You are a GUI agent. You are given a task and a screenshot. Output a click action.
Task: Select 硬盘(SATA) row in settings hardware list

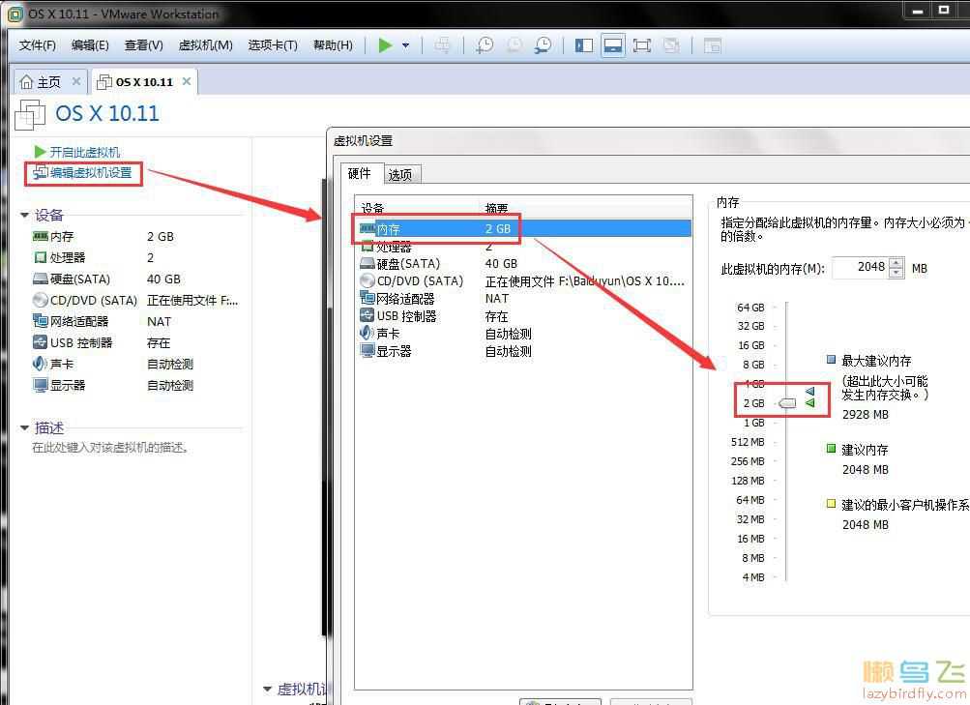click(524, 264)
